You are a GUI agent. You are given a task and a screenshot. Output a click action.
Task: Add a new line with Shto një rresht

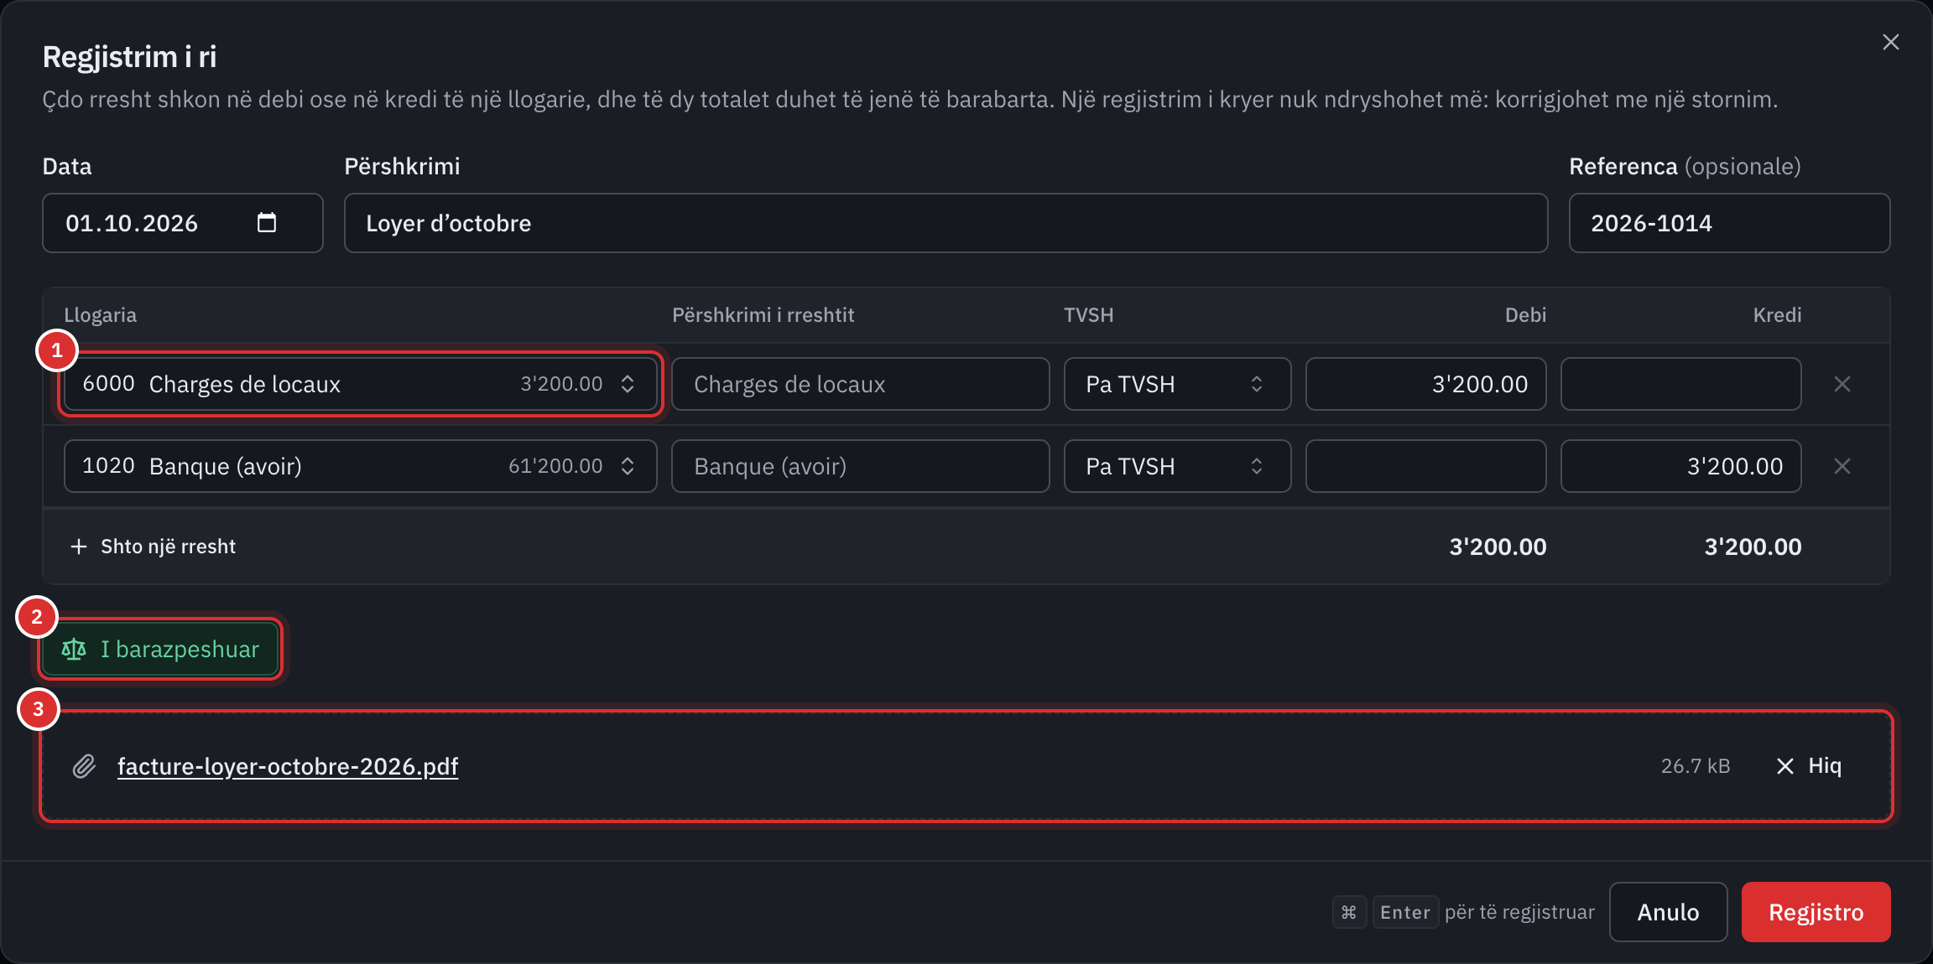click(x=154, y=547)
